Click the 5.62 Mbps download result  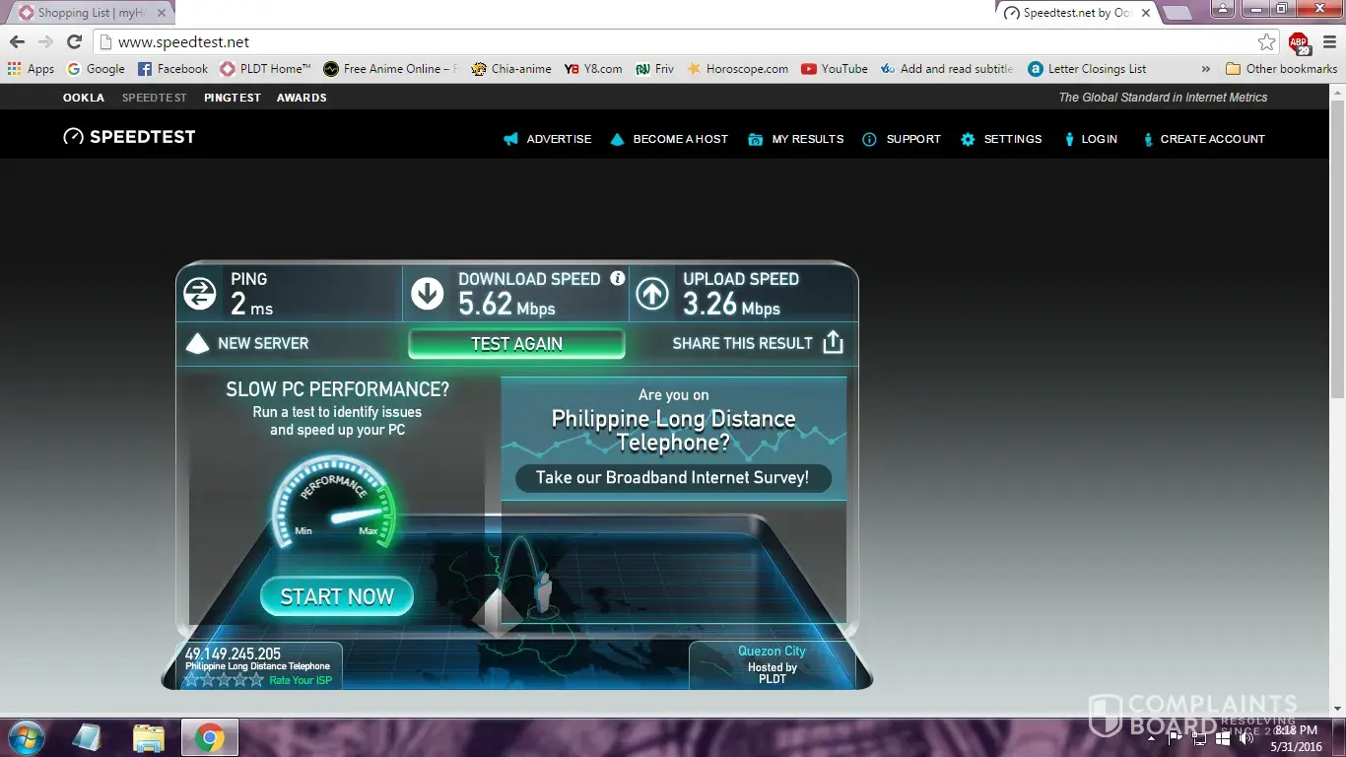pyautogui.click(x=506, y=306)
